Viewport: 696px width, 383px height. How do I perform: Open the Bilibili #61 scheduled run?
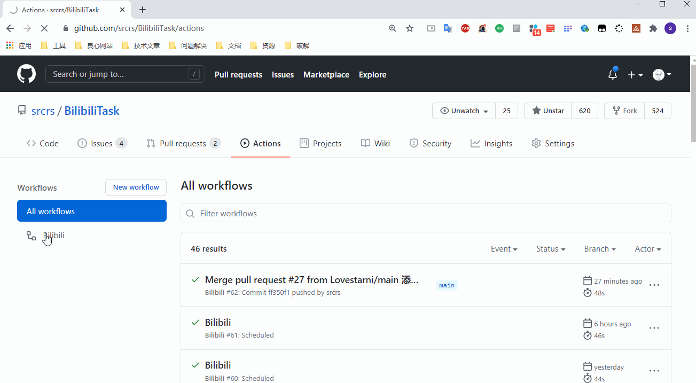click(218, 322)
